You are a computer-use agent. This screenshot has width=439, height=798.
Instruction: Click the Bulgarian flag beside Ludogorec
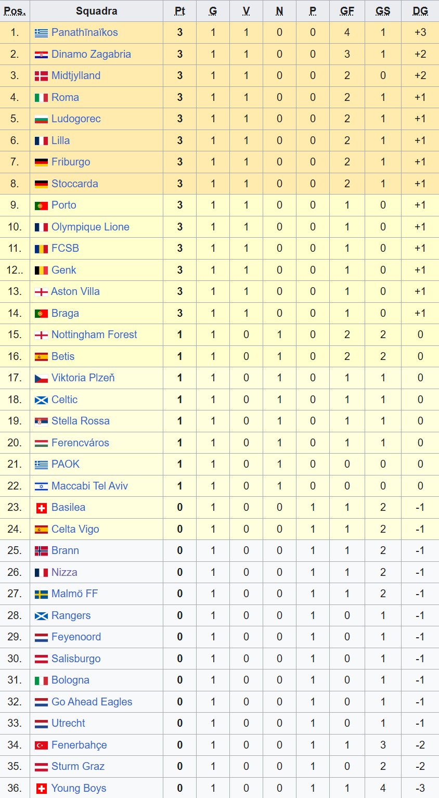pyautogui.click(x=41, y=119)
